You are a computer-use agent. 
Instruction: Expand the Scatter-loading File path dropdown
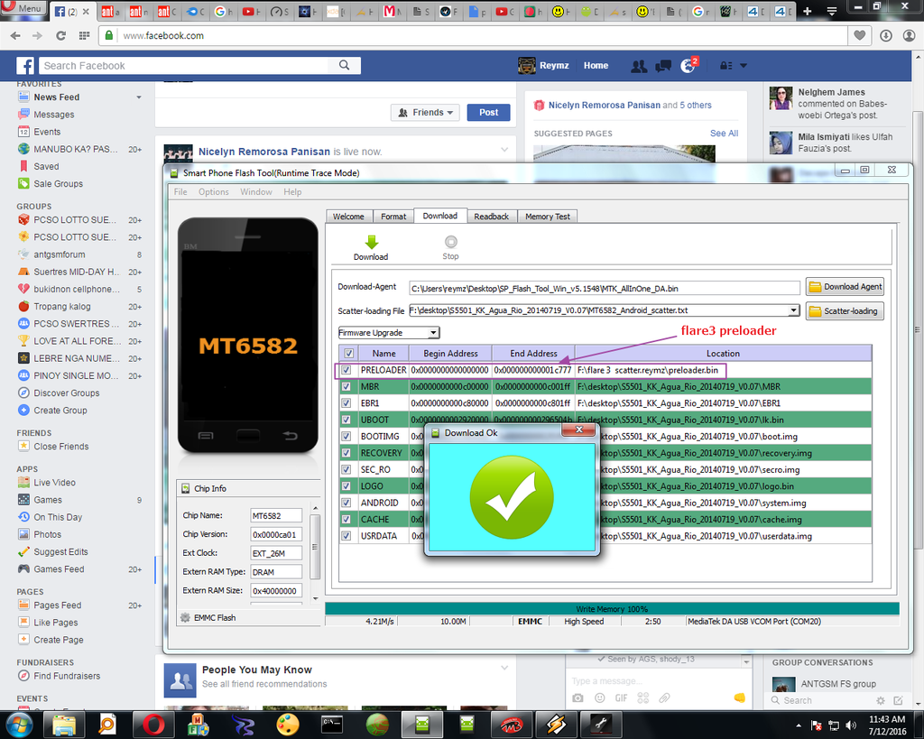(793, 310)
